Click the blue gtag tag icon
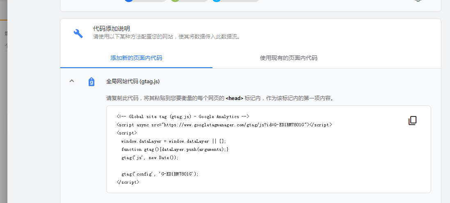The image size is (450, 203). [x=91, y=82]
